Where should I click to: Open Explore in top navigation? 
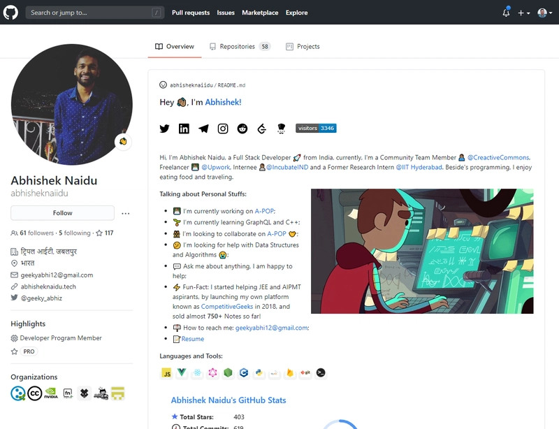[296, 13]
